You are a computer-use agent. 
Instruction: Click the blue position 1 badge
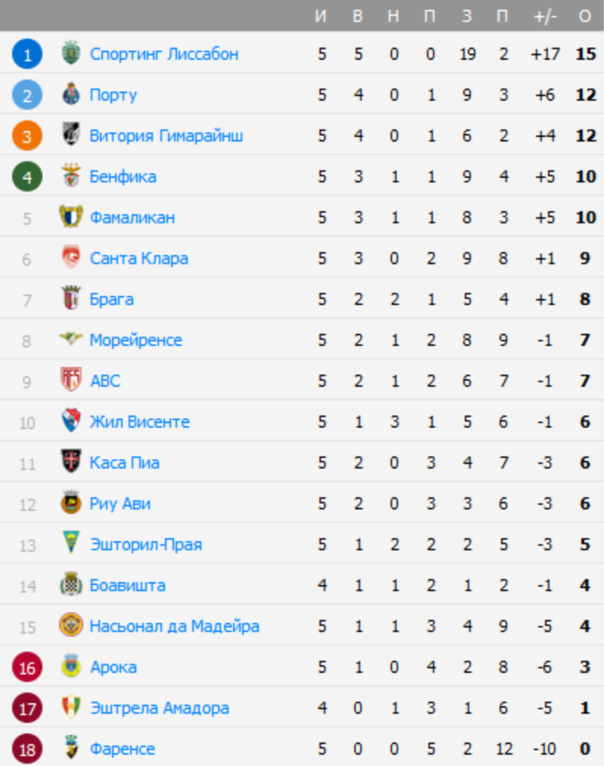pos(27,54)
